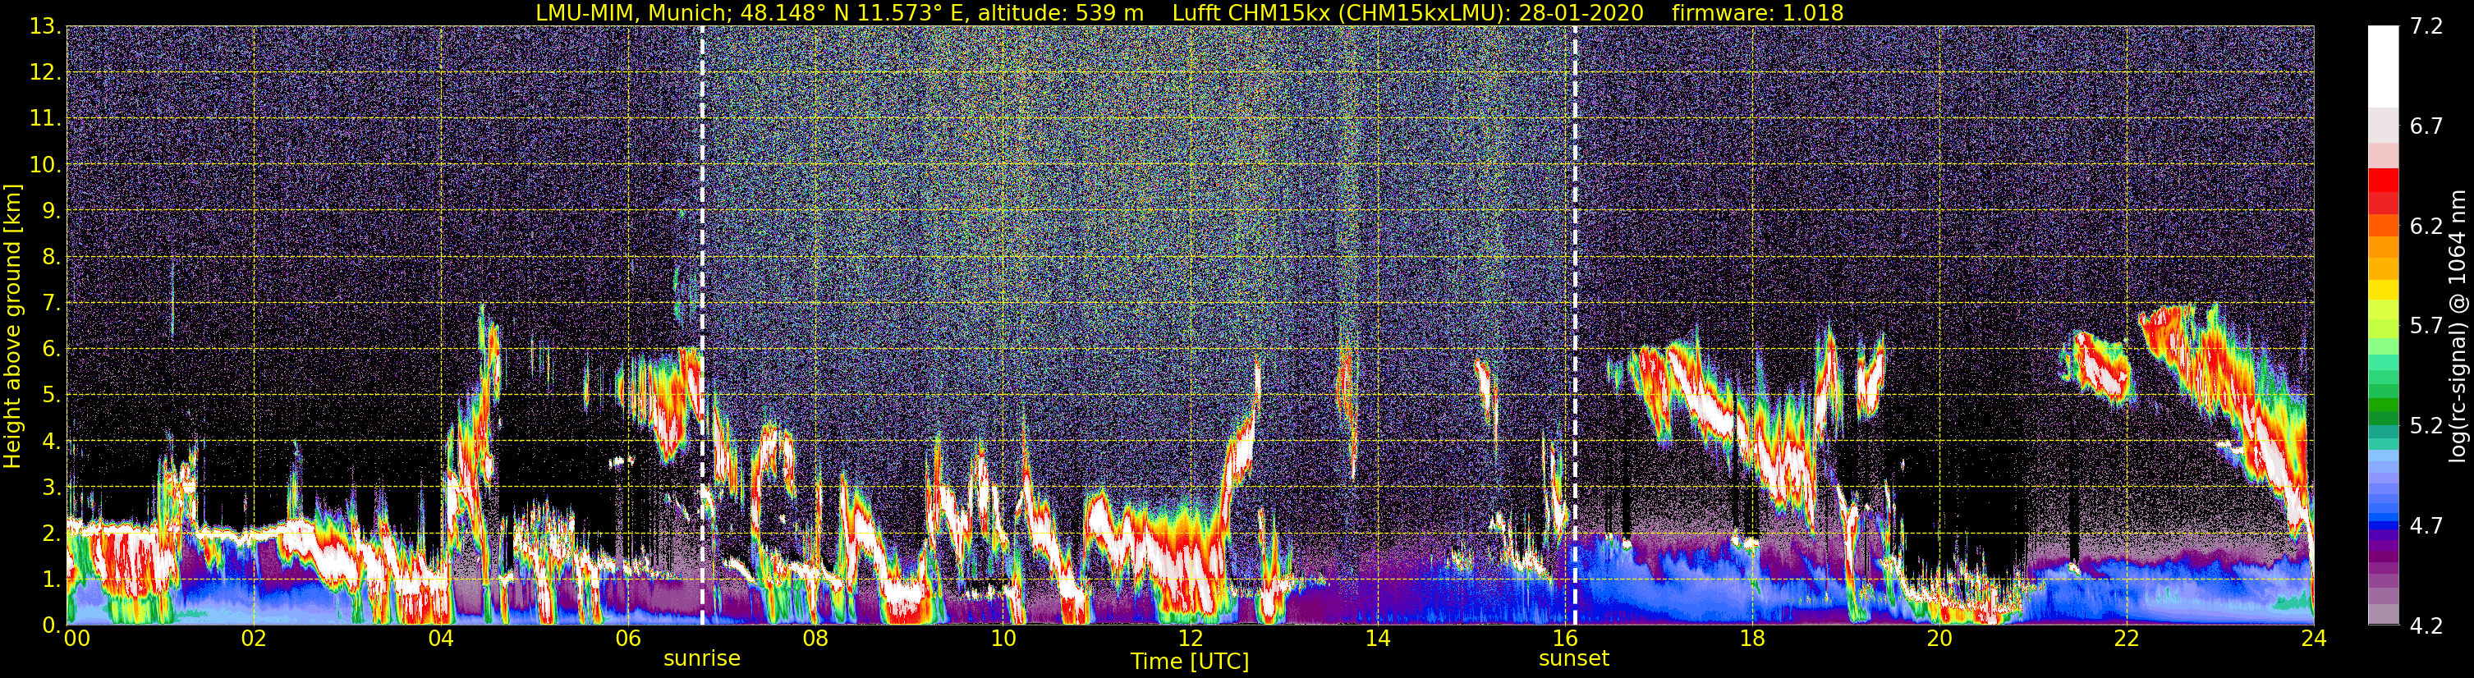Click the height axis tick label "13."
This screenshot has width=2474, height=678.
point(45,27)
